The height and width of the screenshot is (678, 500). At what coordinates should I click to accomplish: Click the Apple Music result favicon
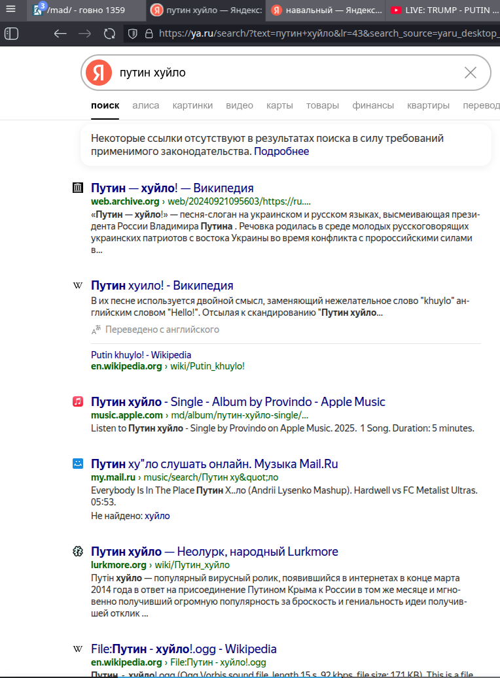pos(77,401)
